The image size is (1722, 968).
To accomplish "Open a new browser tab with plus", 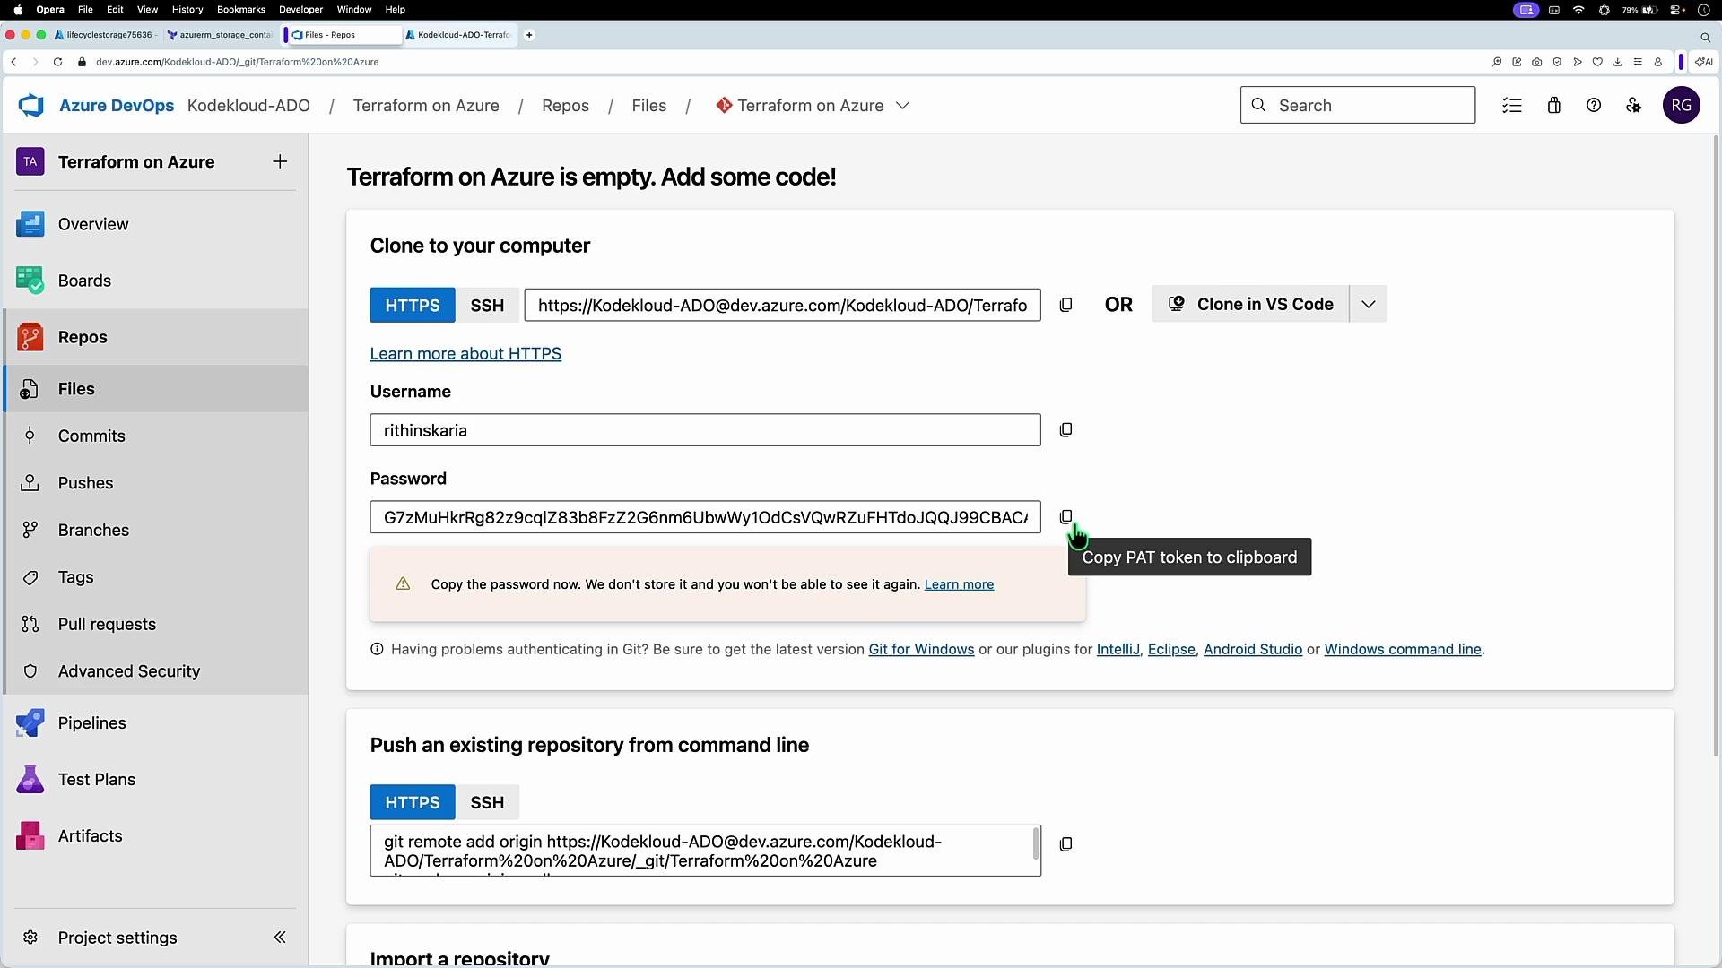I will coord(529,35).
